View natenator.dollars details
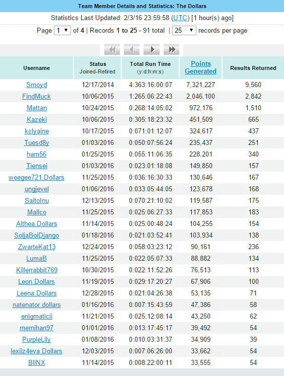The width and height of the screenshot is (284, 376). (x=37, y=305)
